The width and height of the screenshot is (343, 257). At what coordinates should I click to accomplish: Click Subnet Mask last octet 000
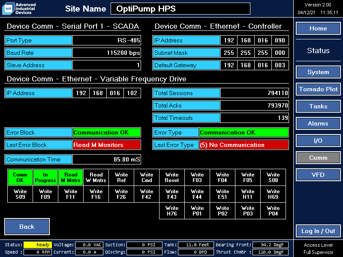pos(280,53)
